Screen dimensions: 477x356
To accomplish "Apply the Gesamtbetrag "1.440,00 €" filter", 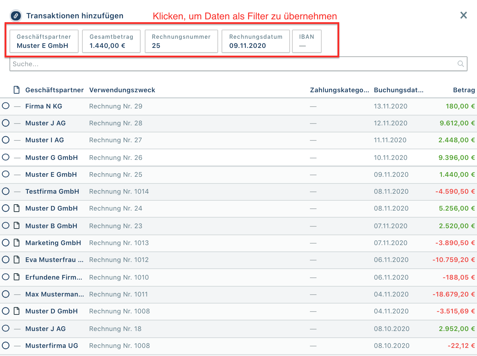I will 111,41.
